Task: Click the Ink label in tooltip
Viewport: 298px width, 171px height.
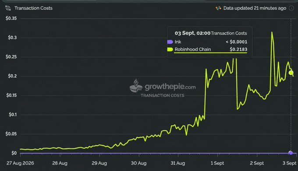Action: point(178,42)
